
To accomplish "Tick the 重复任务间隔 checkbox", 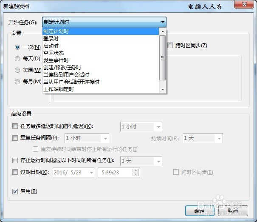I will (15, 138).
